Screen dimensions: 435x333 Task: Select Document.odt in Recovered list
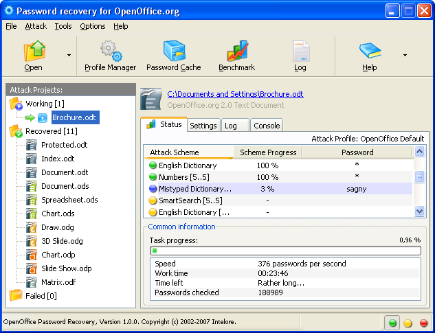(x=65, y=172)
